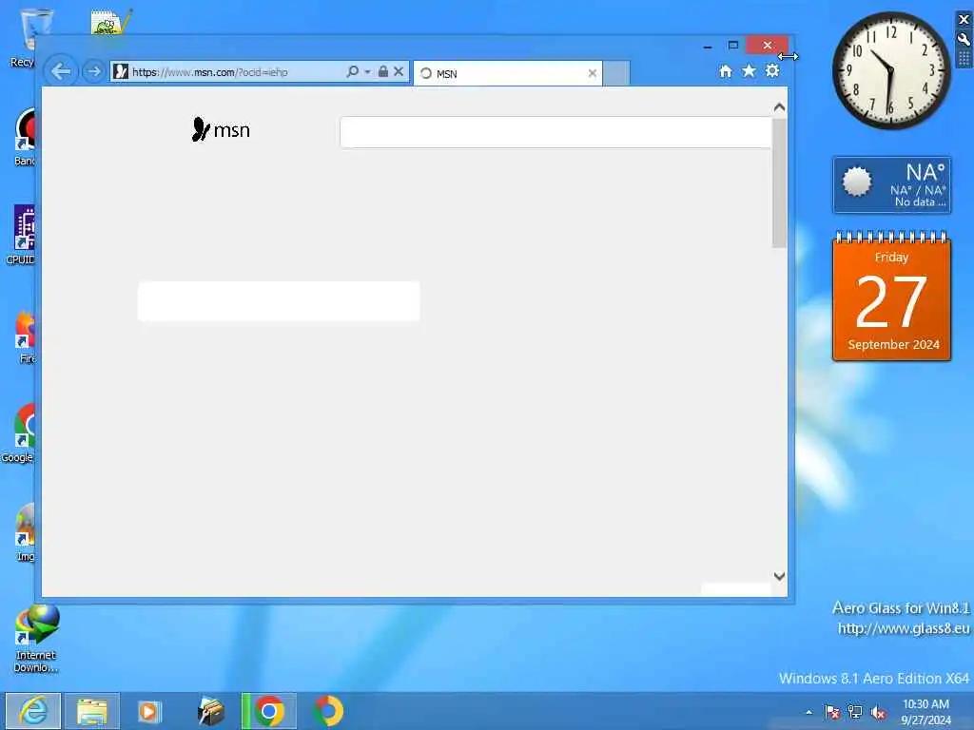
Task: Click the clock gadget drag handle grip
Action: [964, 58]
